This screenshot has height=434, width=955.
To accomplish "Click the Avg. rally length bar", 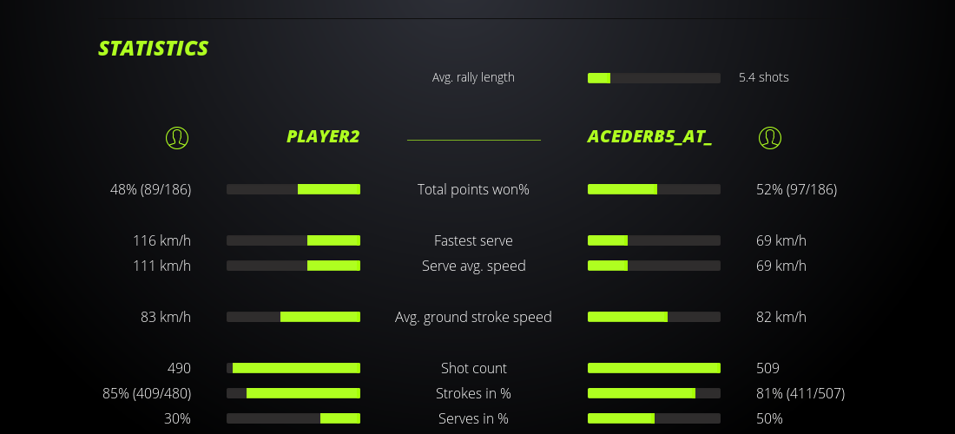I will [654, 78].
